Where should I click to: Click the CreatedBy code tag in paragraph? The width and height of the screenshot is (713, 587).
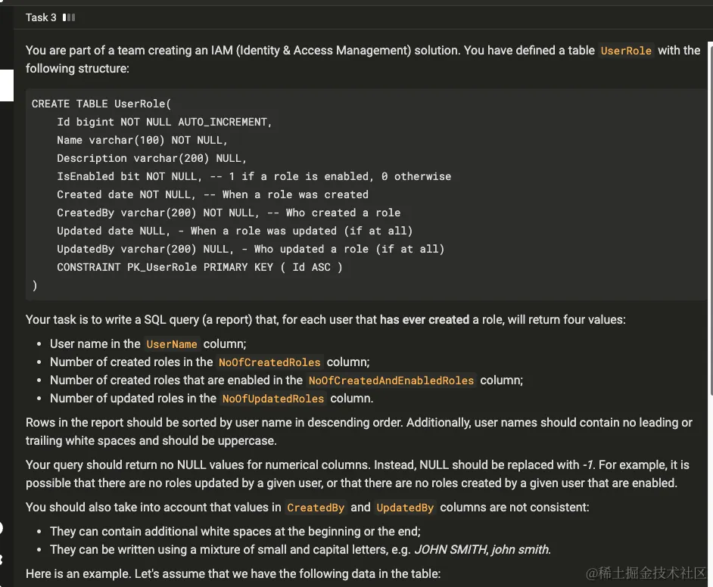click(316, 508)
